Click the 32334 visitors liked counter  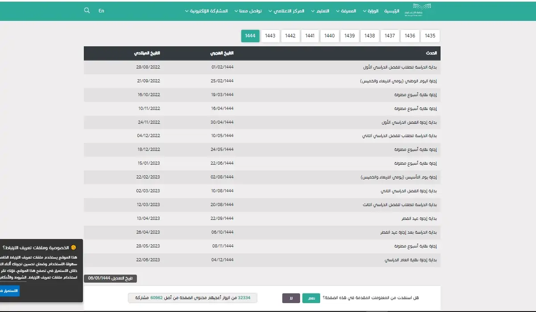click(193, 298)
